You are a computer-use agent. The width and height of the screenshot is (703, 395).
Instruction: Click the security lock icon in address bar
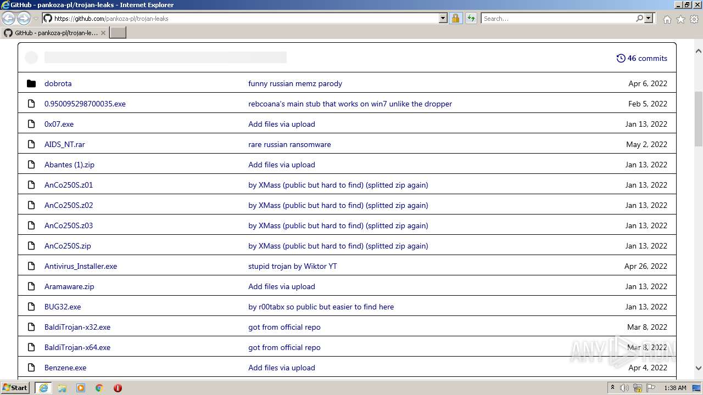click(455, 18)
